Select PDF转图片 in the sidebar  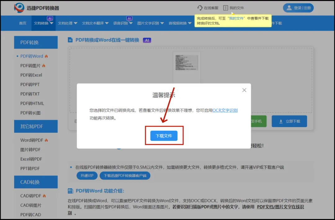pos(30,66)
